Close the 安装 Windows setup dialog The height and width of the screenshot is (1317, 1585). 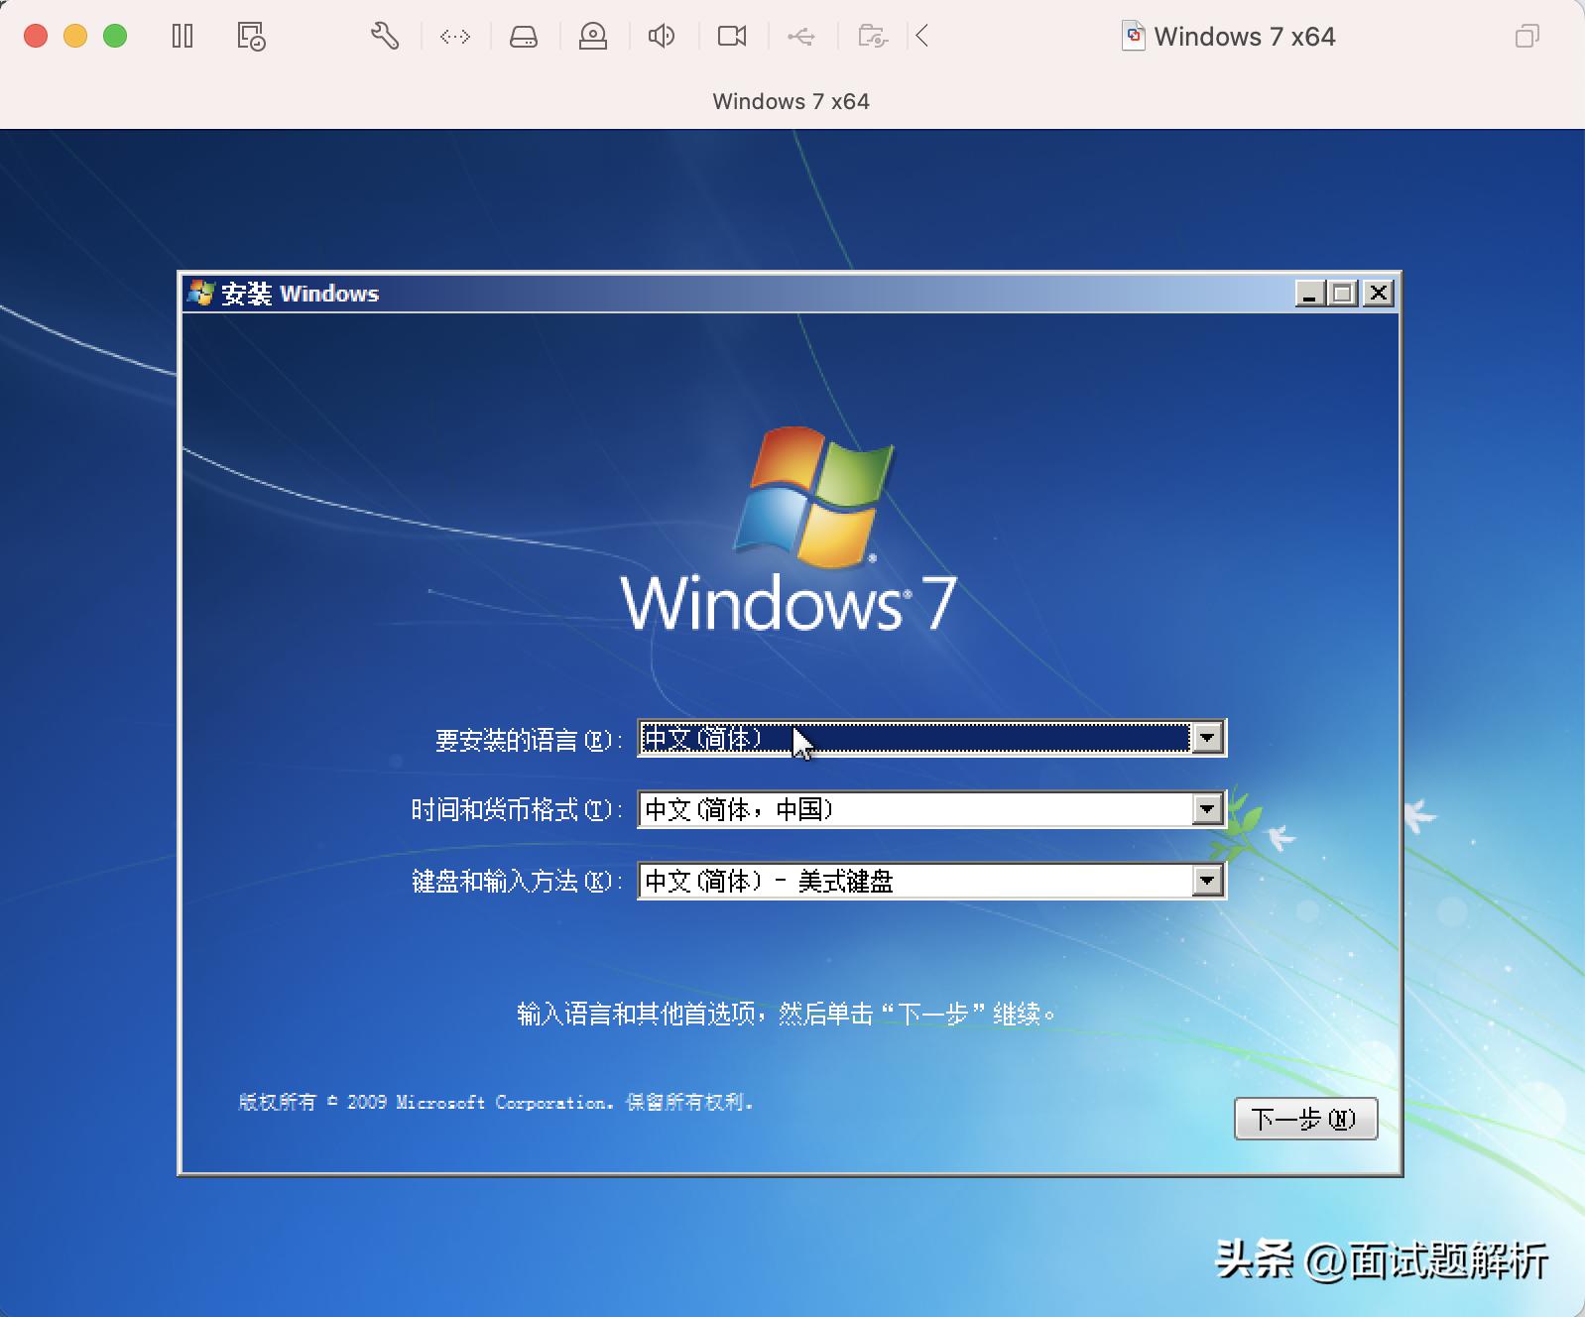pos(1379,294)
